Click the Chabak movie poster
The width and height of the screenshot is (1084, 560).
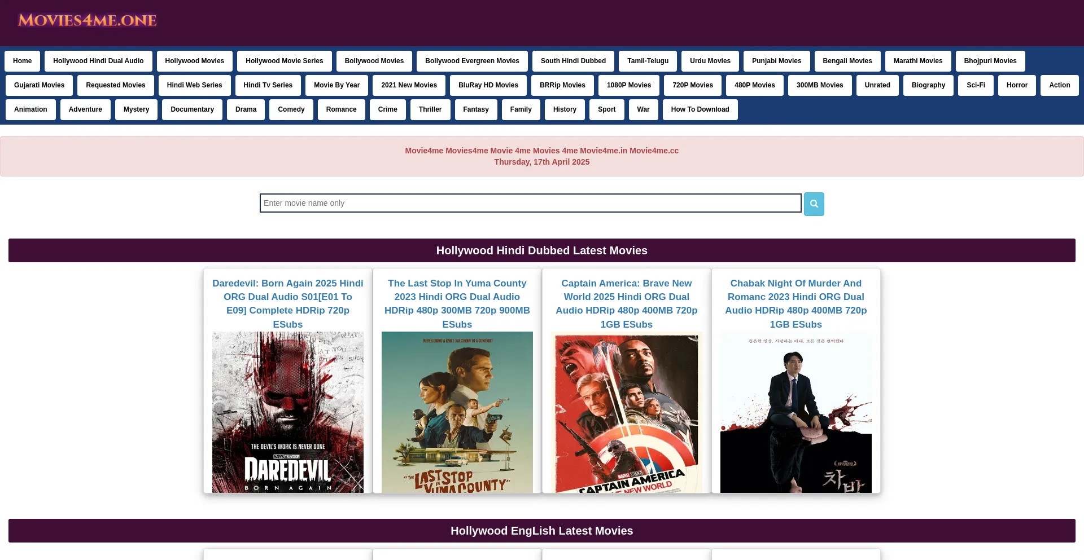pyautogui.click(x=796, y=412)
